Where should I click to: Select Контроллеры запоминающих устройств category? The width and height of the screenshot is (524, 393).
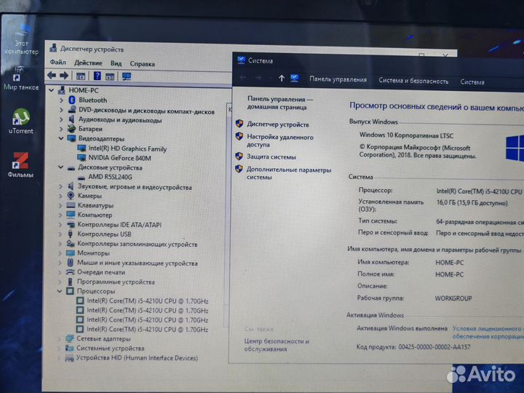[x=138, y=244]
